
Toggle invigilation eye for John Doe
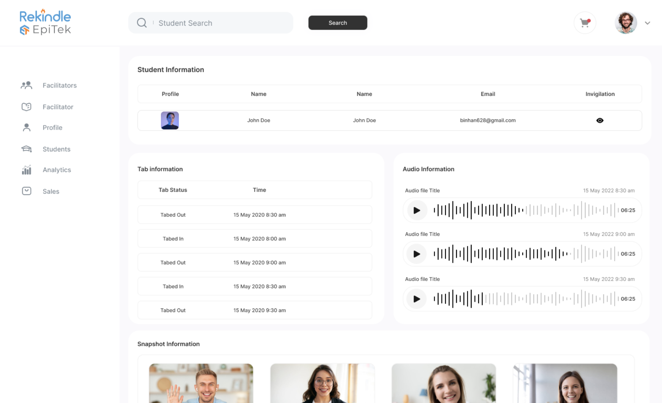(x=600, y=121)
